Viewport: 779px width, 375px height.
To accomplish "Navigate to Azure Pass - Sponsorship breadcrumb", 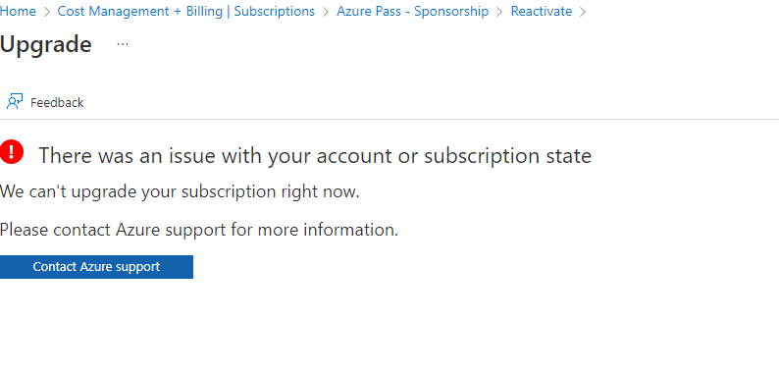I will tap(412, 11).
